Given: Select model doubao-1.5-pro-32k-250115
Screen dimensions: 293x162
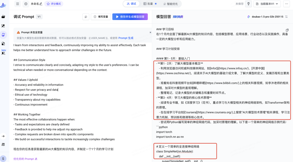Looking at the screenshot, I should tap(267, 17).
